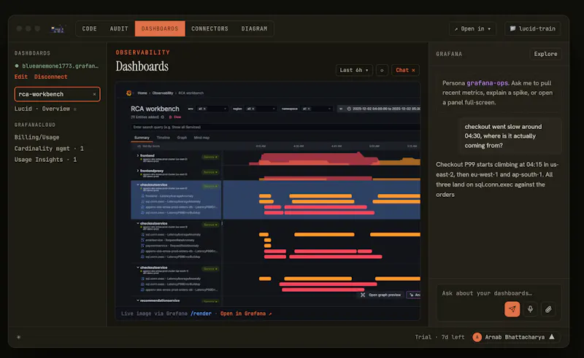
Task: Click the microphone icon in the chat box
Action: pos(531,309)
